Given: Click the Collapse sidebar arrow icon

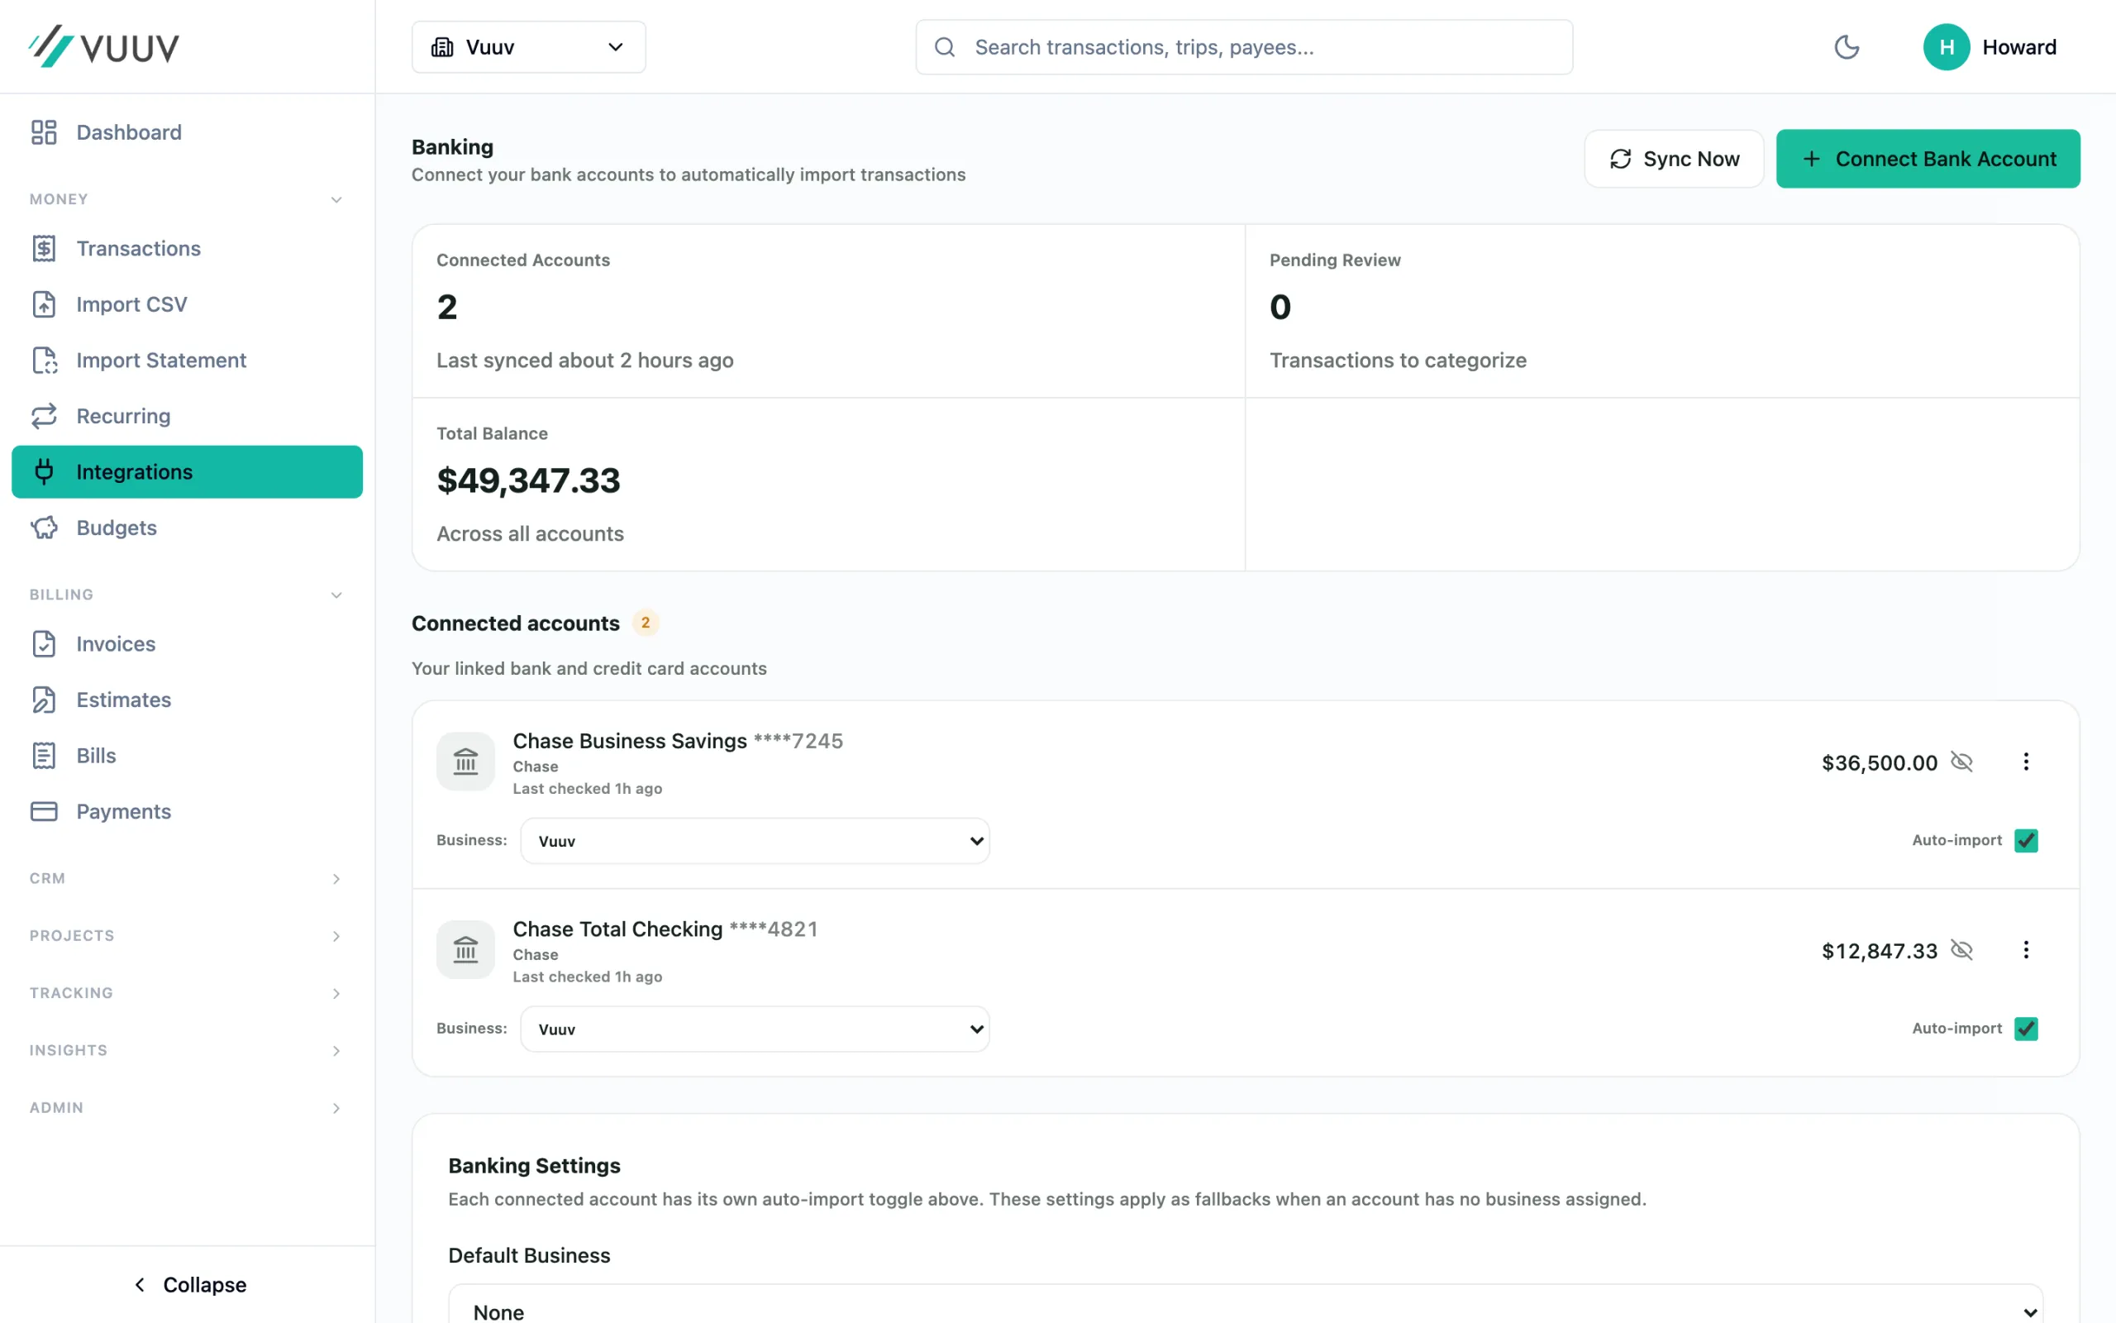Looking at the screenshot, I should 140,1284.
